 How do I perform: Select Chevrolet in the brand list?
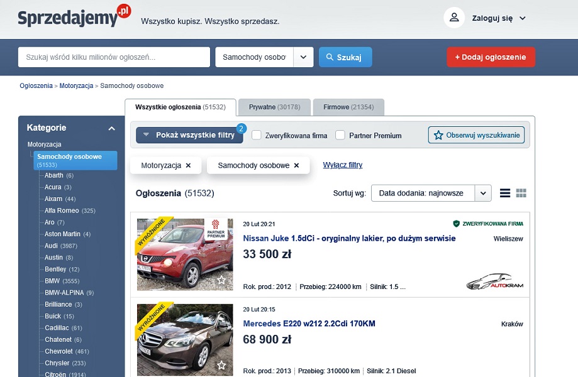pos(67,351)
